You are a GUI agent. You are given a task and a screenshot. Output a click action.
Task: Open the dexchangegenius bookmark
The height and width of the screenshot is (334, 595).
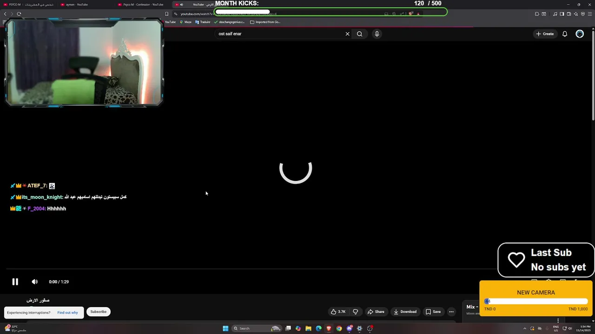(229, 22)
